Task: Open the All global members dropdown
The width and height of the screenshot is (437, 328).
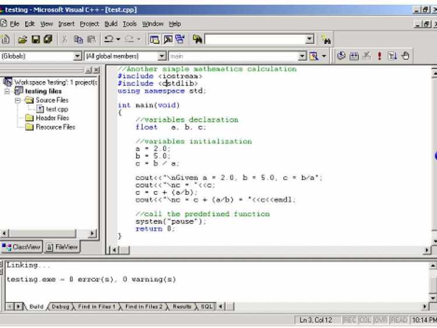Action: (161, 56)
